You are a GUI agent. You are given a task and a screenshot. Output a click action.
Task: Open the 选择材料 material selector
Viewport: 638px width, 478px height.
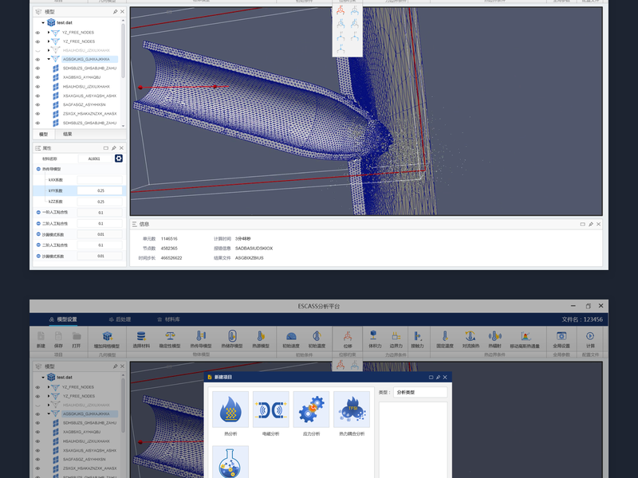tap(141, 338)
